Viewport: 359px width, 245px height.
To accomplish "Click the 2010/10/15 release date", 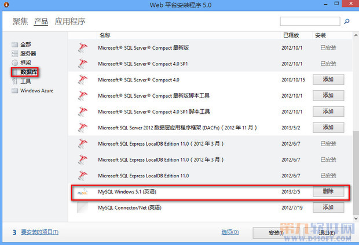I will pos(294,80).
